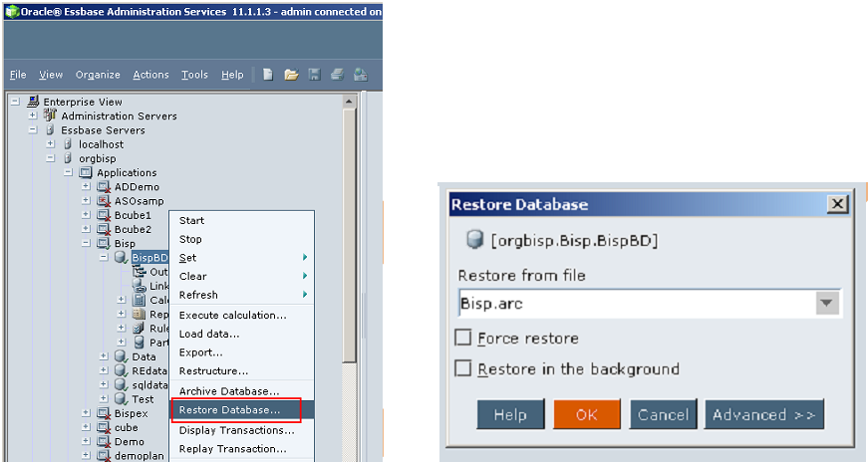The image size is (868, 462).
Task: Click the tree scrollbar up arrow
Action: 349,102
